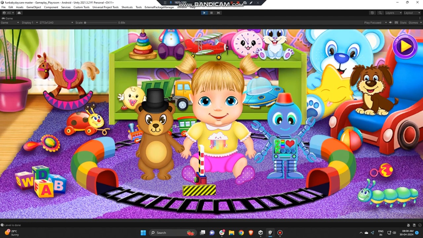Click the Unity search magnifier icon
423x238 pixels.
(x=380, y=13)
